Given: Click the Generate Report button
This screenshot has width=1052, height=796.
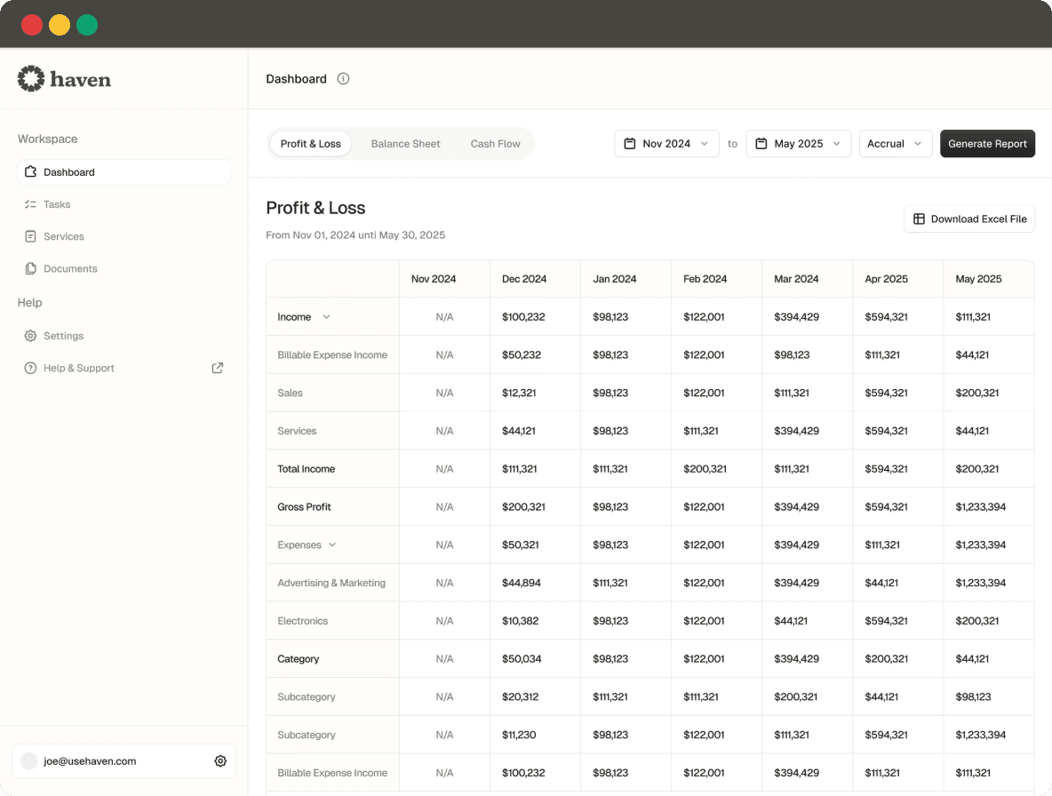Looking at the screenshot, I should 987,144.
